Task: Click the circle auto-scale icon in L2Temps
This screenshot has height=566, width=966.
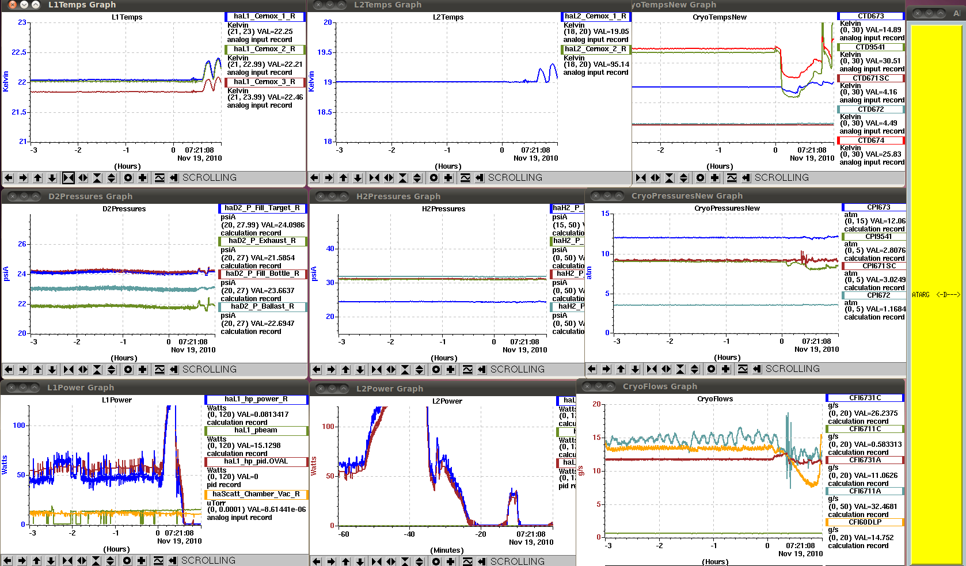Action: click(433, 178)
